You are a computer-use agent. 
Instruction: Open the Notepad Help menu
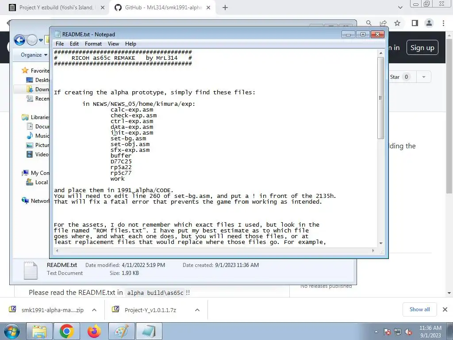[x=131, y=44]
